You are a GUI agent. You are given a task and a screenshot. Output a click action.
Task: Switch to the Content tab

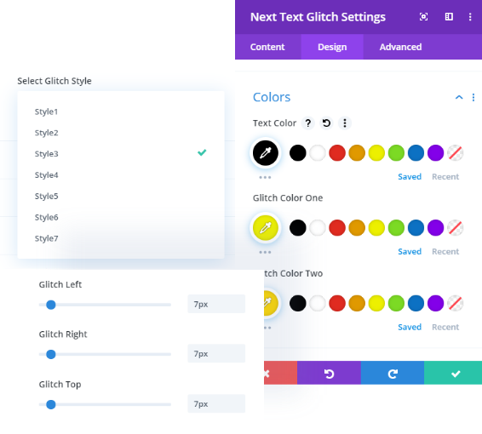(x=267, y=47)
